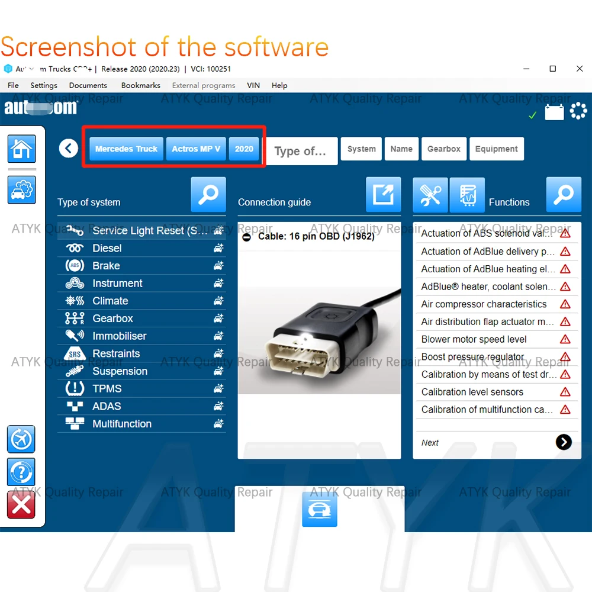This screenshot has width=592, height=592.
Task: Click warning triangle for Air compressor characteristics
Action: [x=565, y=304]
